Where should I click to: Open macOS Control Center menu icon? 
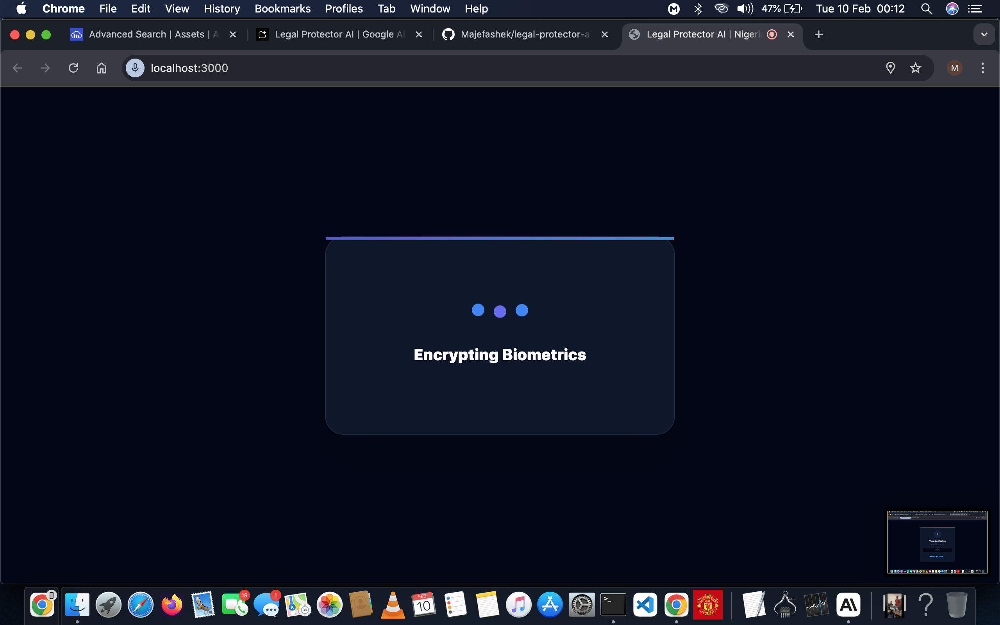pyautogui.click(x=975, y=9)
